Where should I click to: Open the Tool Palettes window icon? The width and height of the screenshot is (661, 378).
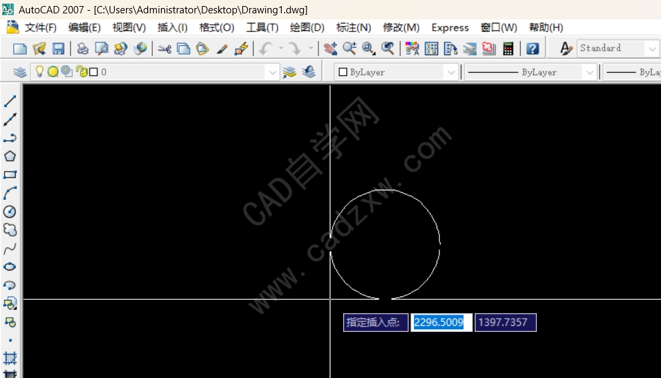[x=450, y=49]
